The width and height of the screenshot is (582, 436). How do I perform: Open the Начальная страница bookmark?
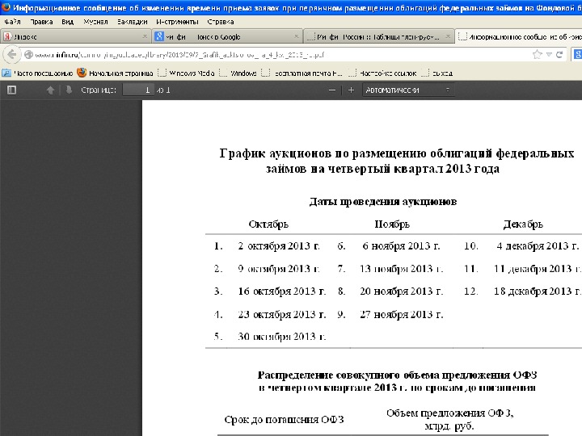click(115, 73)
